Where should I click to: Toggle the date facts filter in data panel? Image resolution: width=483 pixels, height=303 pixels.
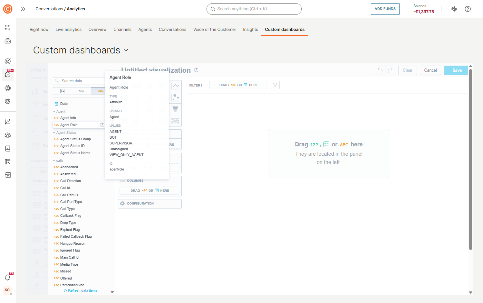pyautogui.click(x=62, y=91)
